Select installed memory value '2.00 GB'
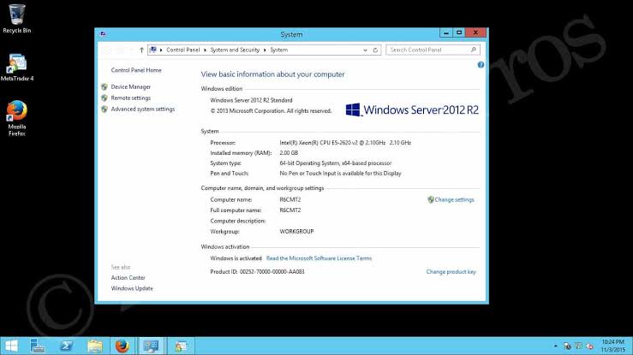This screenshot has width=633, height=355. (289, 153)
